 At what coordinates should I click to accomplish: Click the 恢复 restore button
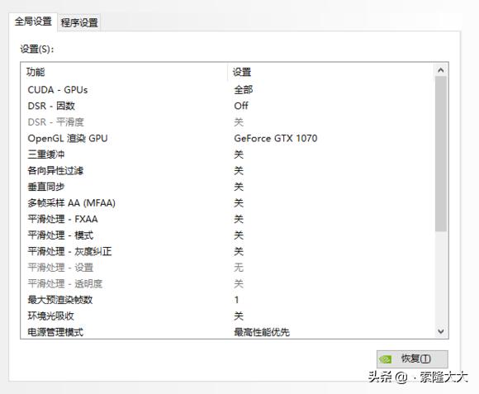(412, 358)
